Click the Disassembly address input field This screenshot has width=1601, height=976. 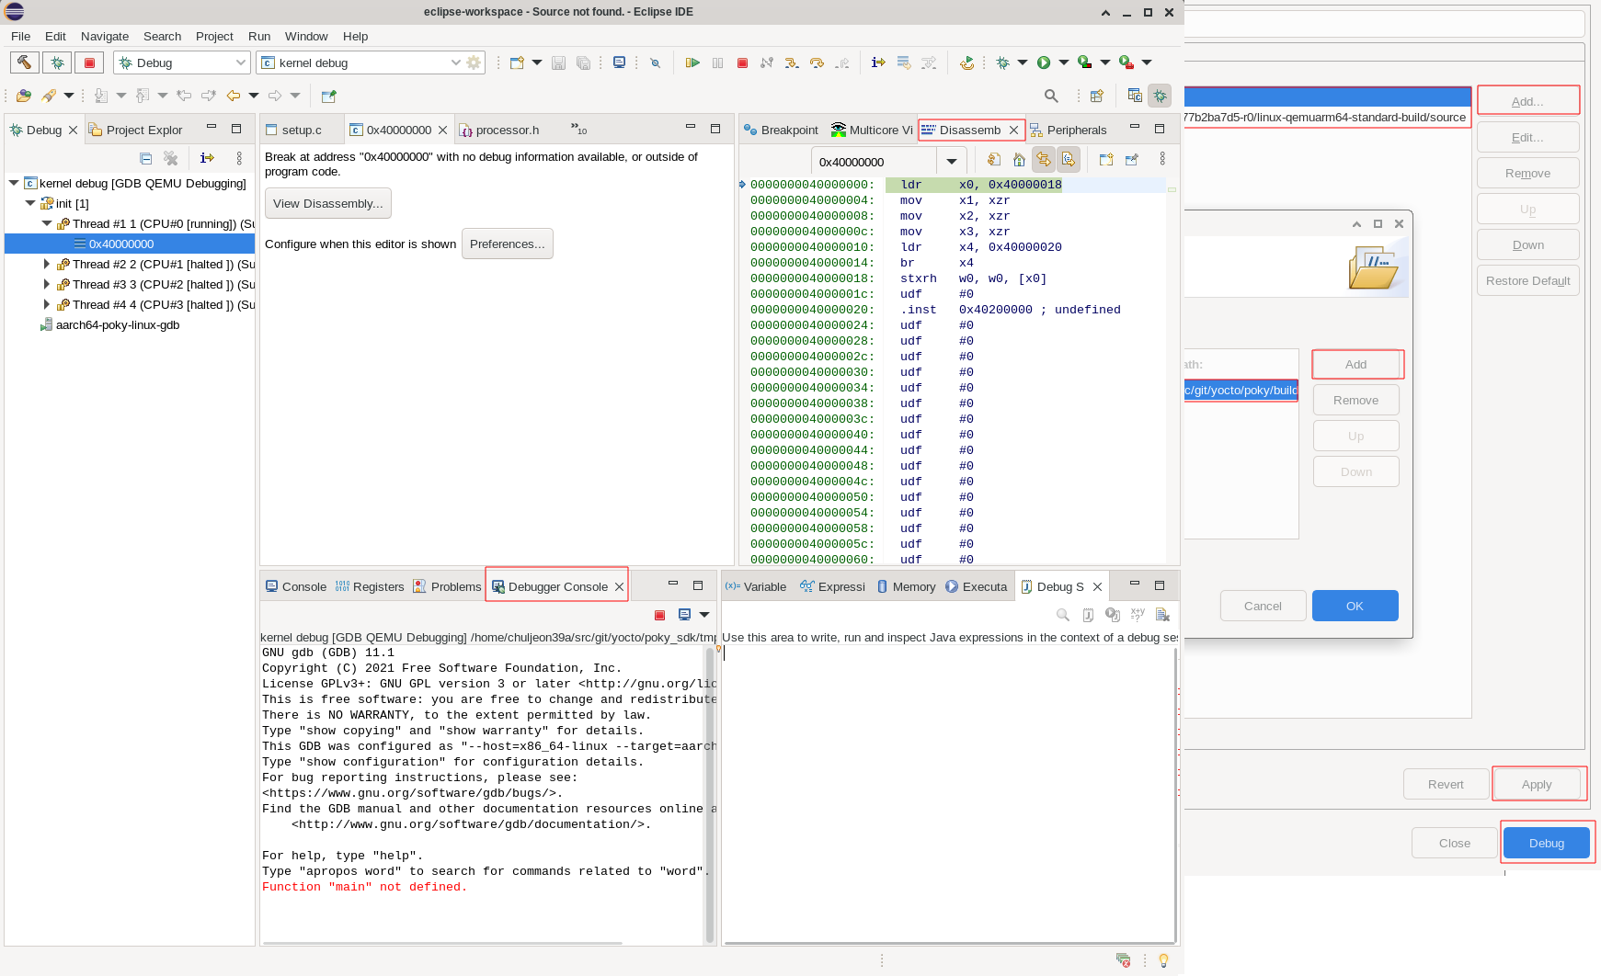coord(875,162)
